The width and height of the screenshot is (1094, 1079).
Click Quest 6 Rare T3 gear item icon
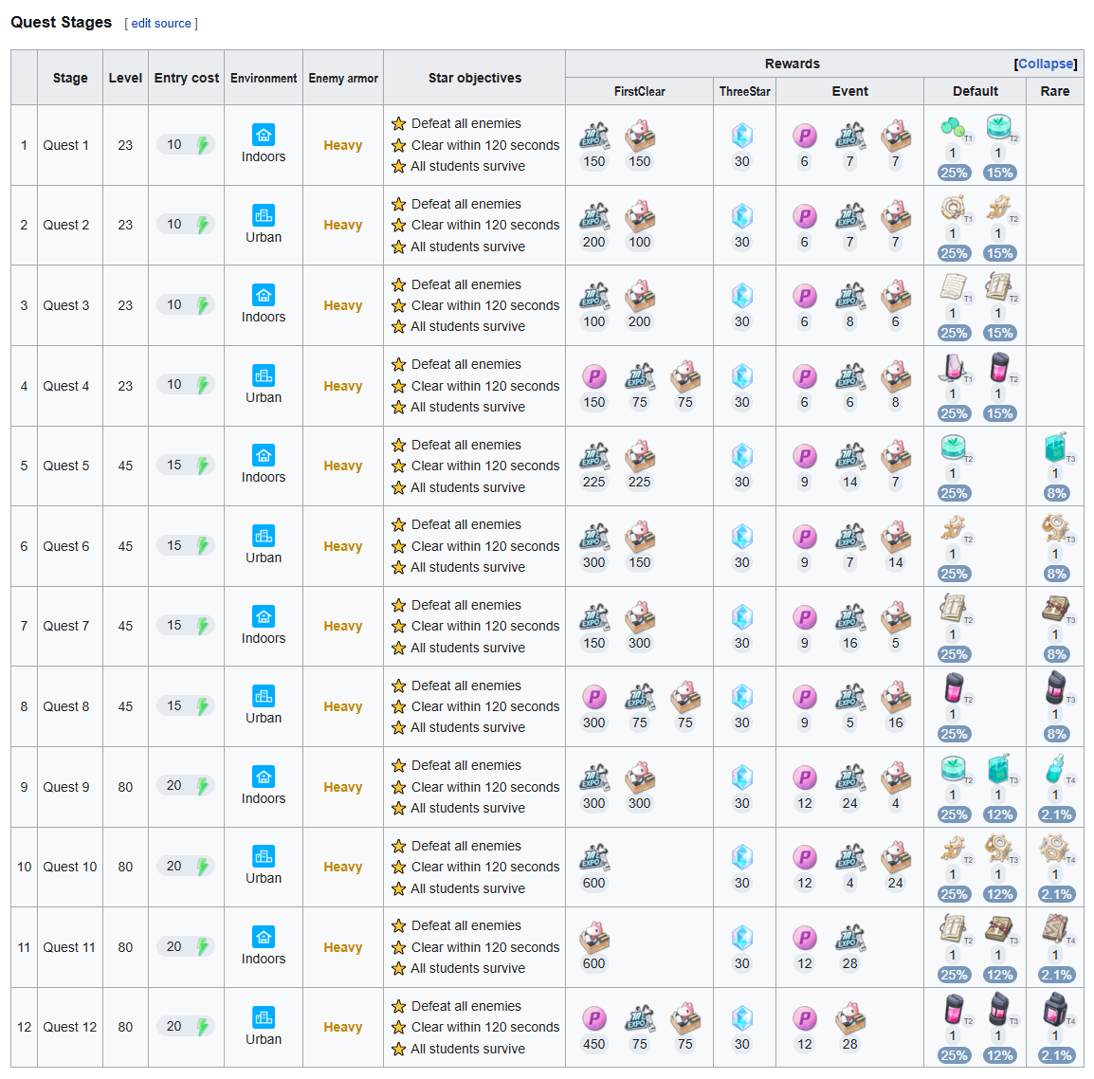(1055, 527)
